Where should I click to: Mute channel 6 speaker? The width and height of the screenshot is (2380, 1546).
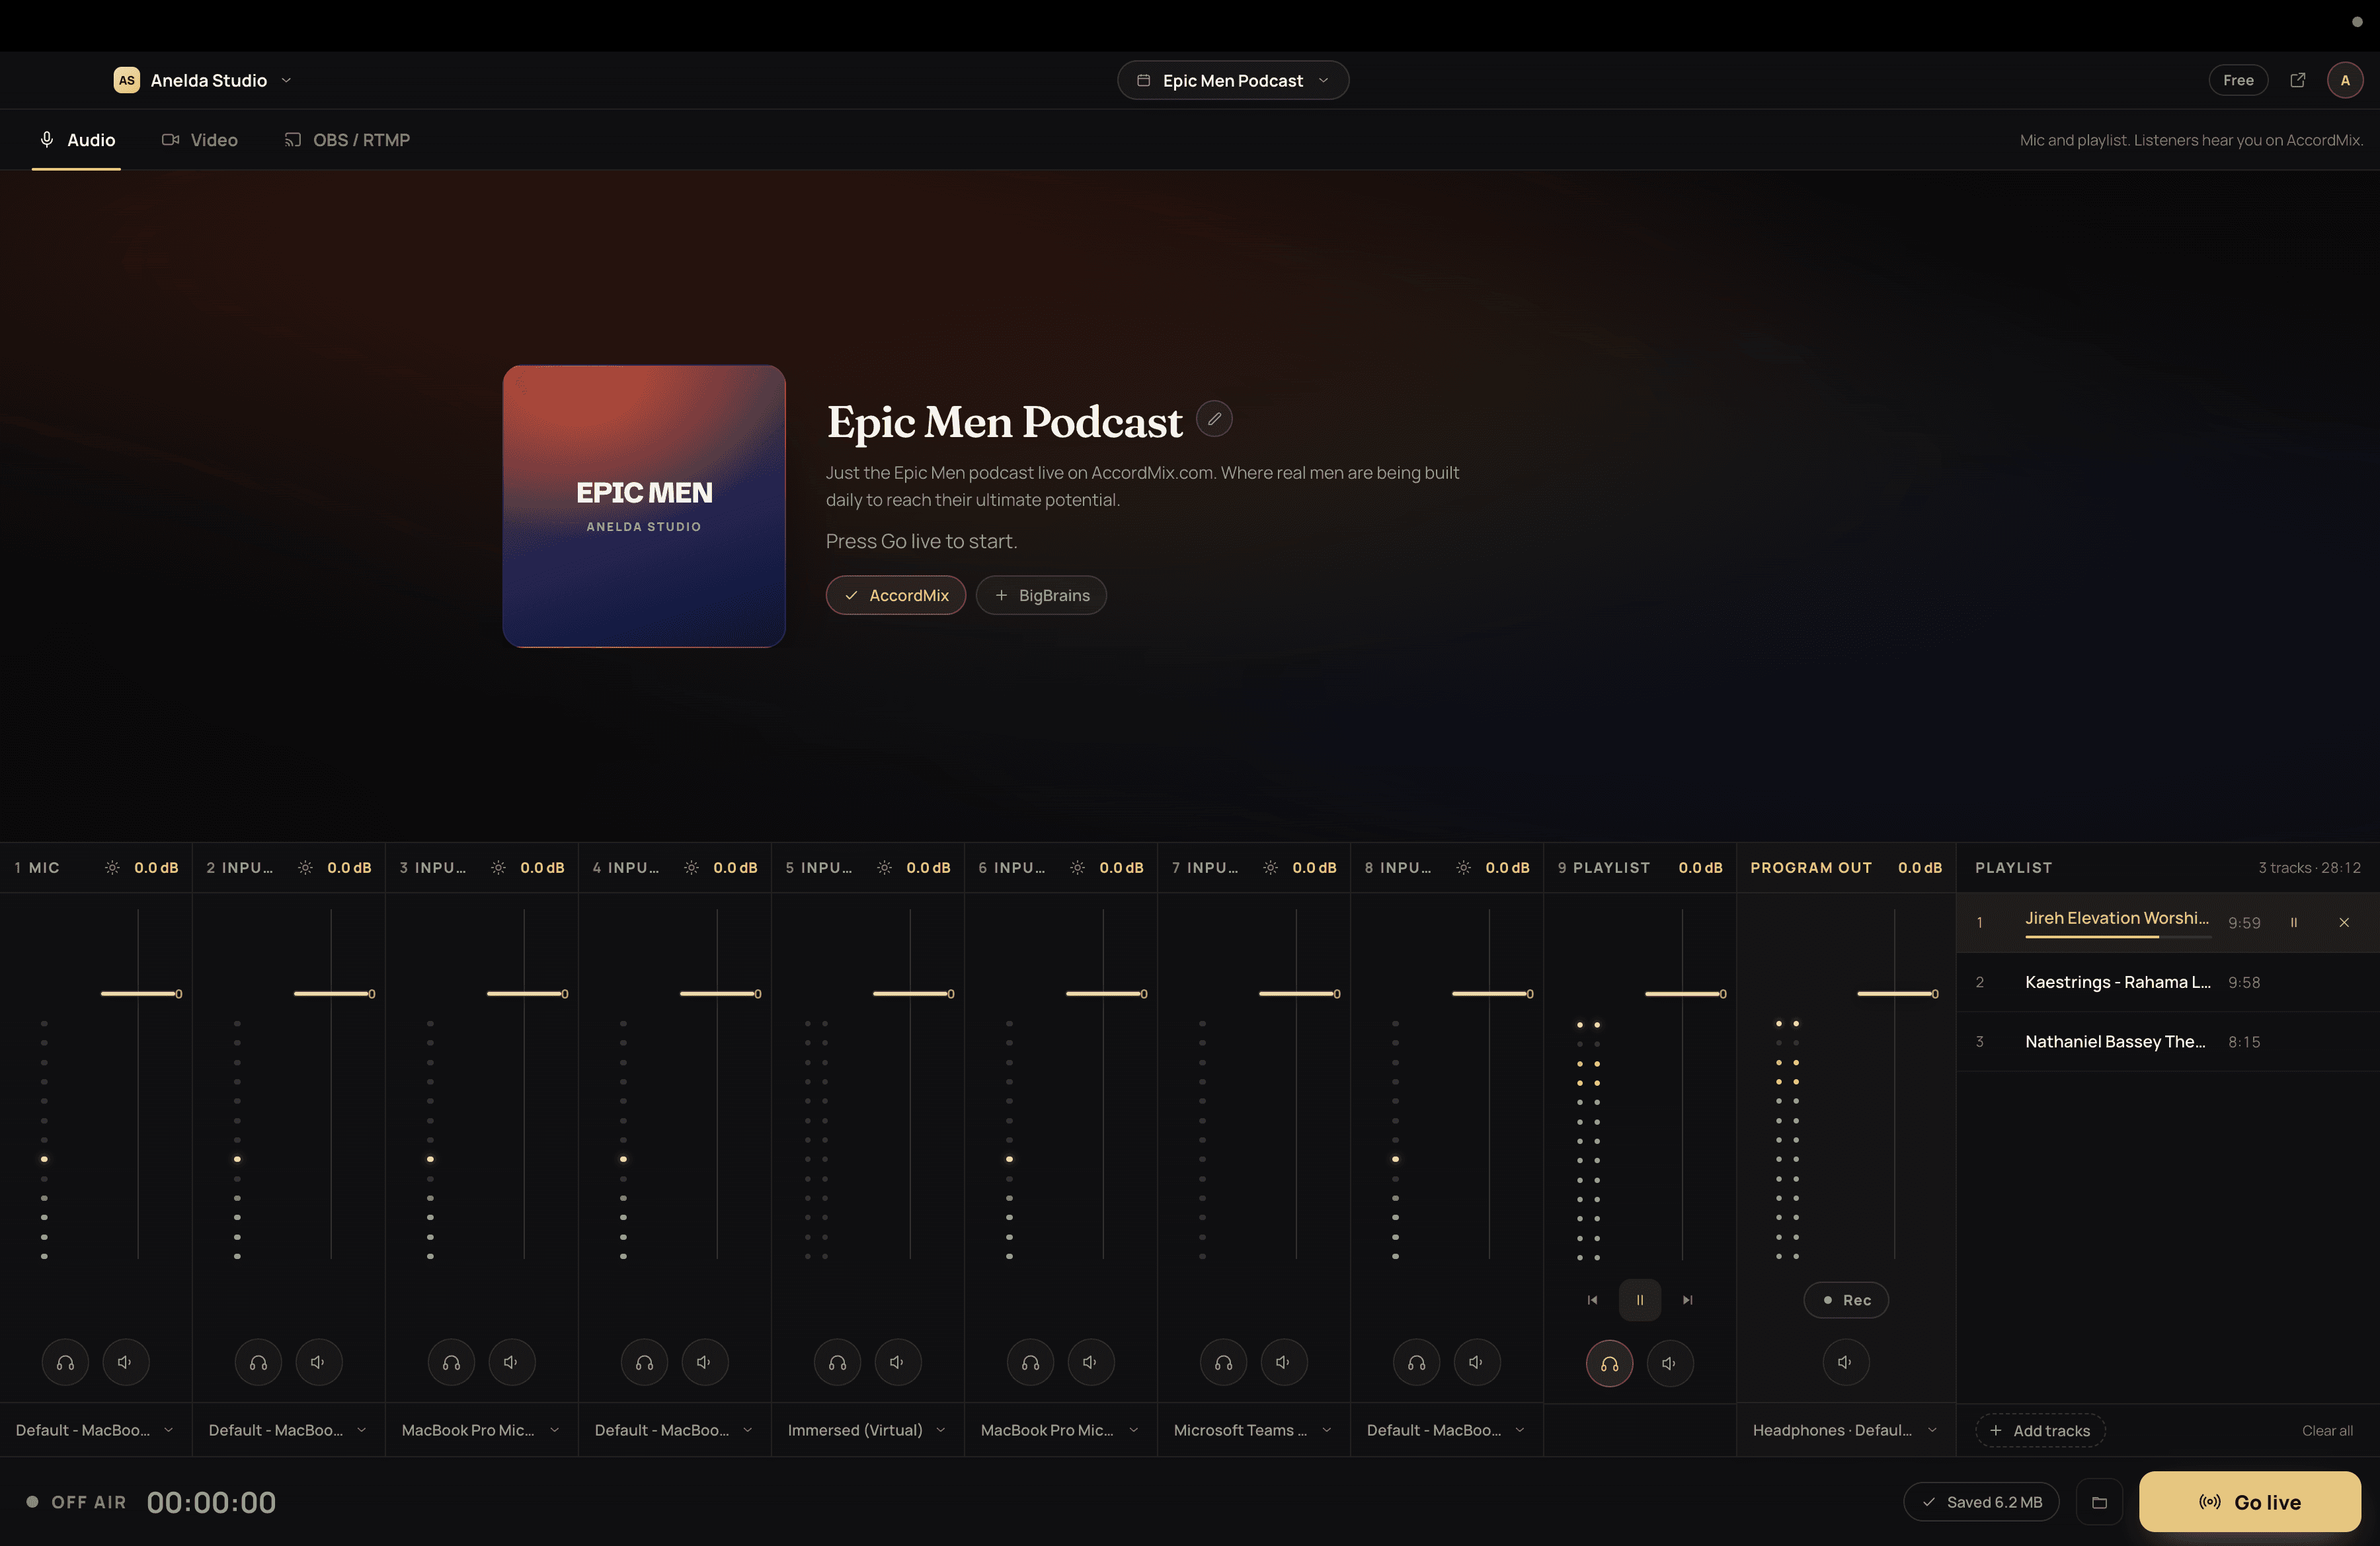coord(1090,1362)
